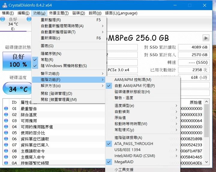The image size is (216, 172).
Task: Open the 磁碟(D) menu
Action: 79,13
